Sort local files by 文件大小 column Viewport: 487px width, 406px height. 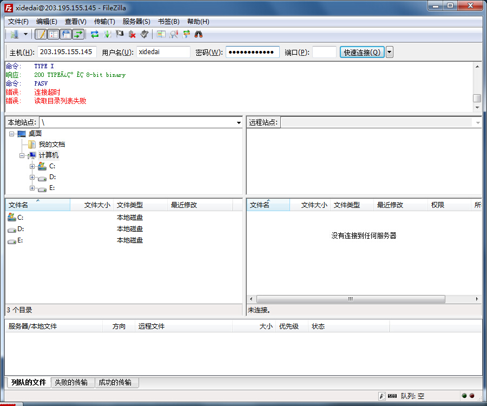click(92, 205)
